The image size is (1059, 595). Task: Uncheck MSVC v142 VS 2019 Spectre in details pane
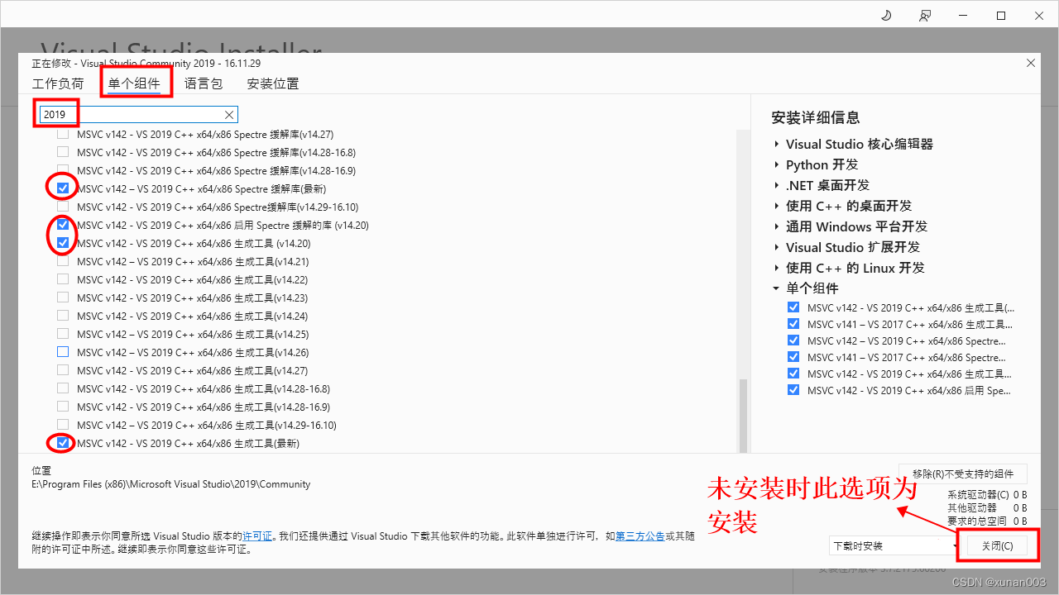tap(793, 340)
